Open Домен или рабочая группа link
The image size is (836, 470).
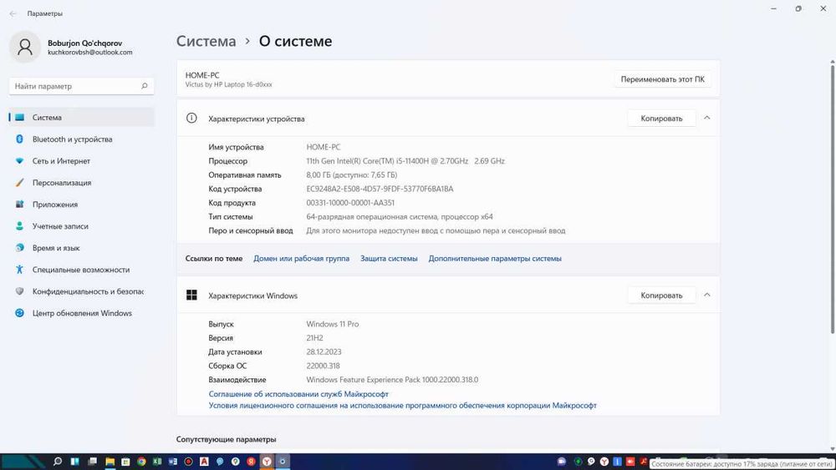(301, 259)
